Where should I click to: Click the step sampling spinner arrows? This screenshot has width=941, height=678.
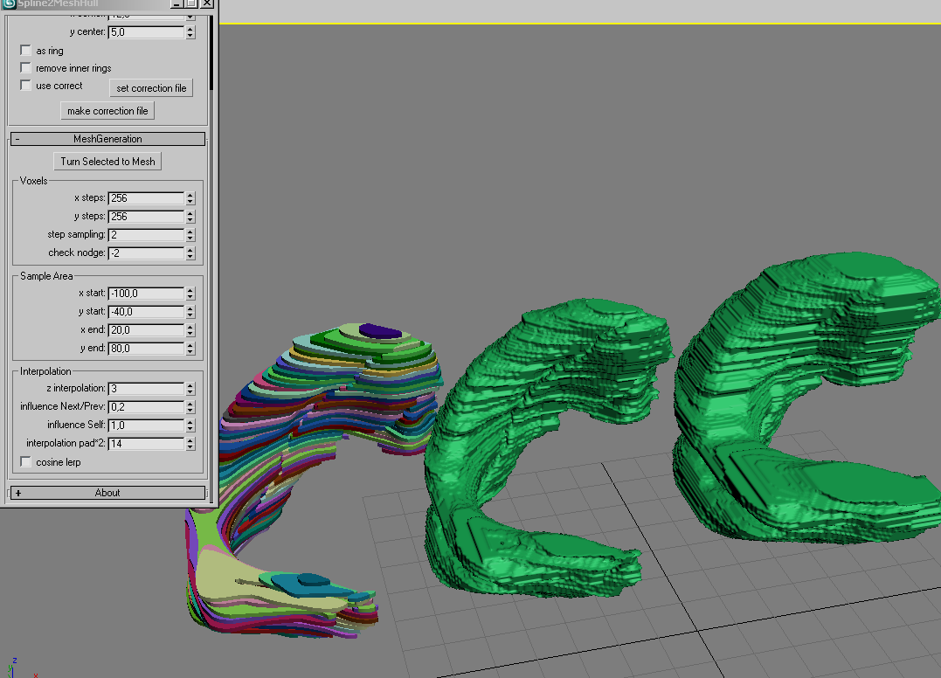point(190,235)
